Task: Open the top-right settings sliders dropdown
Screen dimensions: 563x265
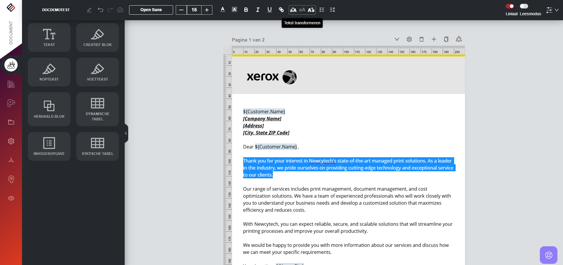Action: pyautogui.click(x=552, y=10)
